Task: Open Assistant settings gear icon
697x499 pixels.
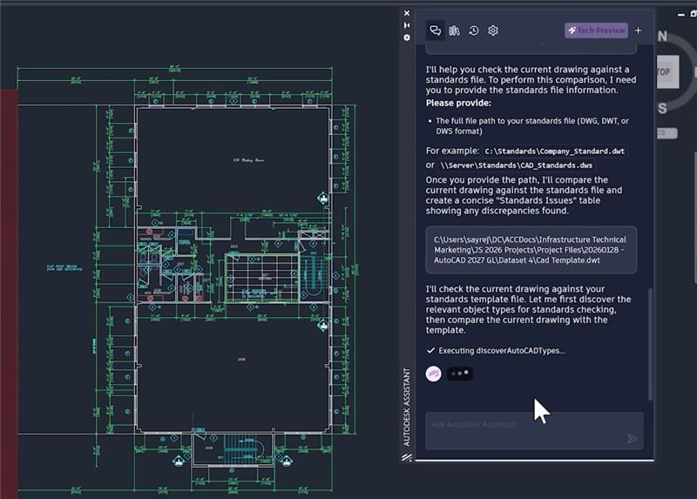Action: (493, 30)
